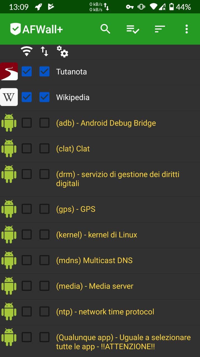Tap the battery indicator in status bar
The width and height of the screenshot is (200, 357).
coord(171,7)
